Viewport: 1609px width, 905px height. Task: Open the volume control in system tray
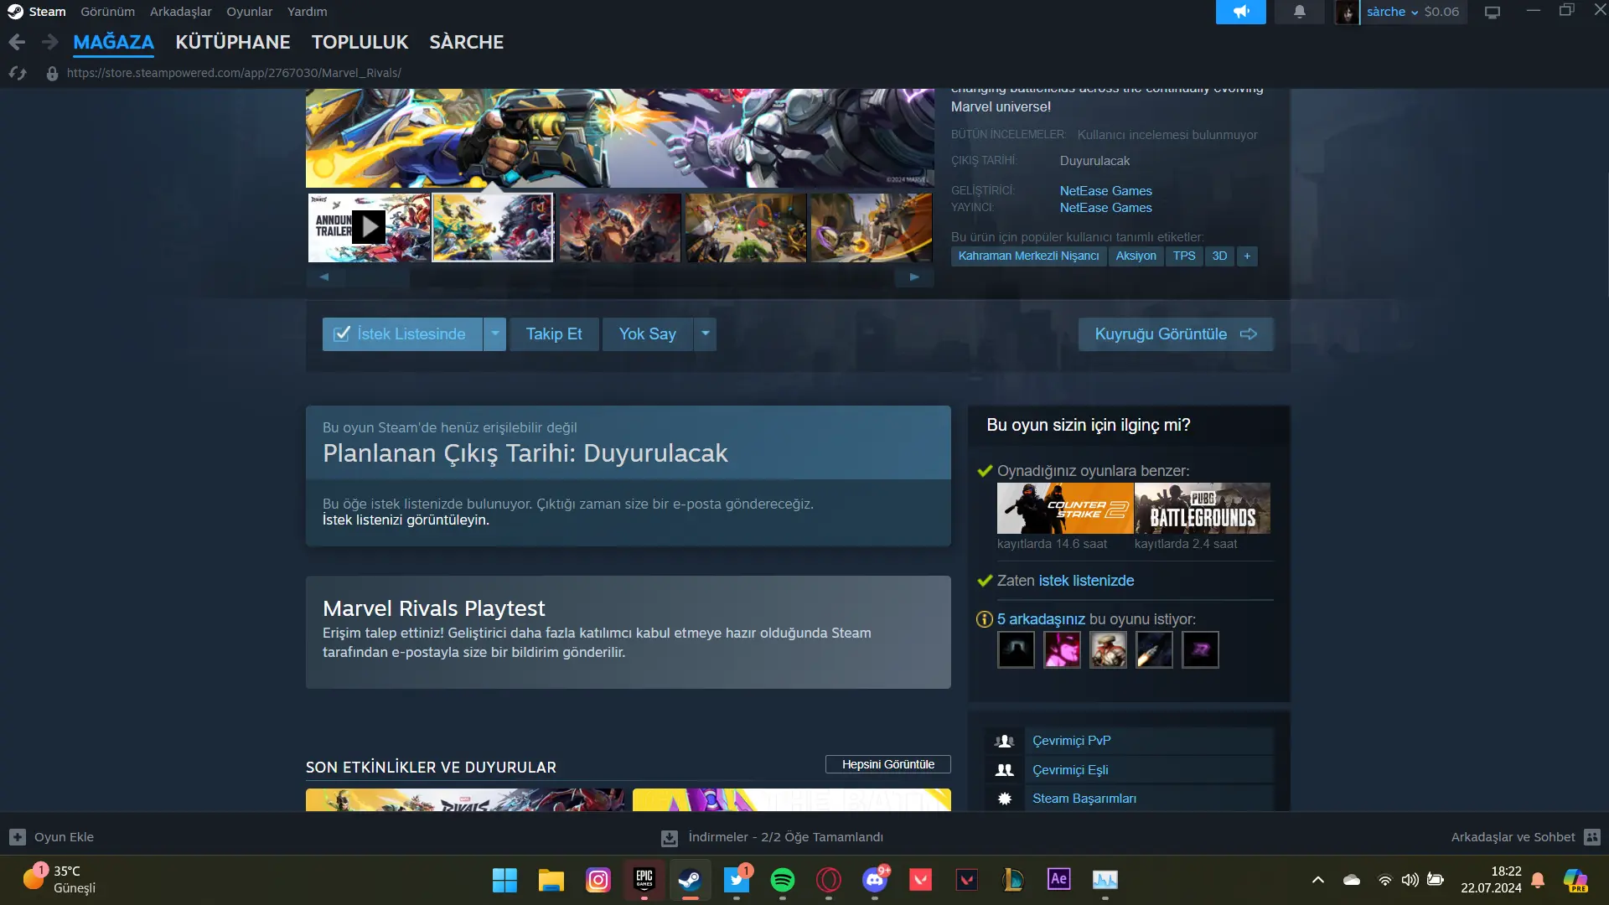(x=1410, y=880)
